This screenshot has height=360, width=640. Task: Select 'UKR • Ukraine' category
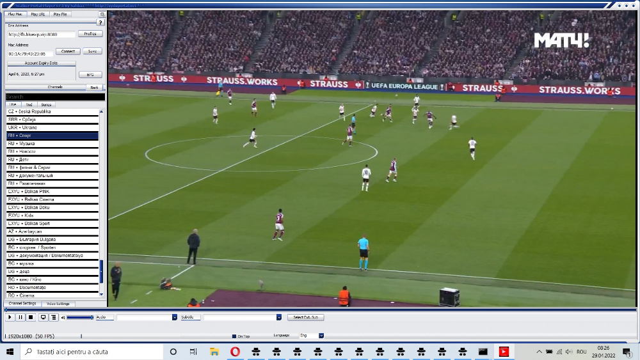tap(52, 128)
